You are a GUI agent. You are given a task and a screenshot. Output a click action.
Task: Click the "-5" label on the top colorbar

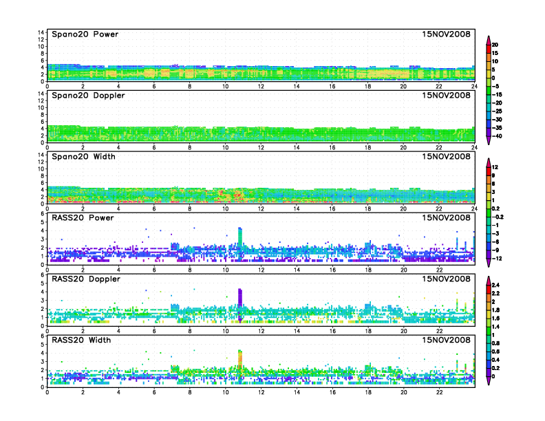coord(495,86)
